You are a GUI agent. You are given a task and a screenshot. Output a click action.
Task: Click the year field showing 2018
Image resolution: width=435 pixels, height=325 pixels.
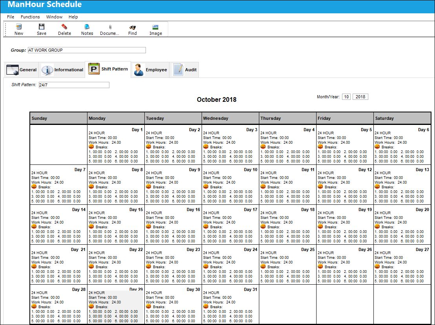[360, 97]
